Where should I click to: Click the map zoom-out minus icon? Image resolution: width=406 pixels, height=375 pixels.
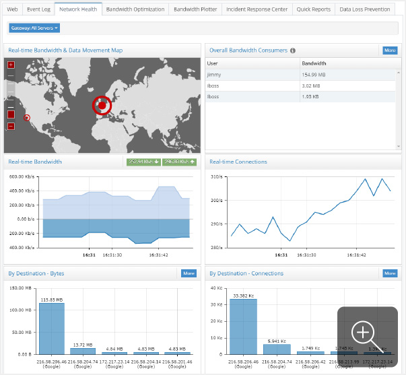pyautogui.click(x=11, y=127)
